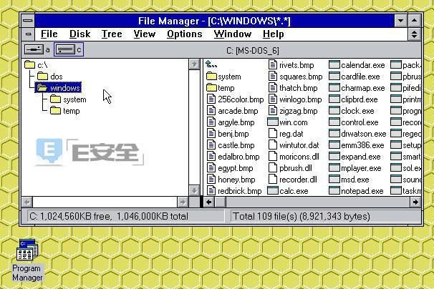
Task: Select the dos folder in tree
Action: click(x=50, y=77)
